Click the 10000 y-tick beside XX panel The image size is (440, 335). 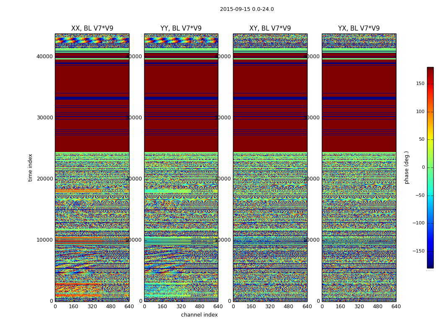point(45,240)
